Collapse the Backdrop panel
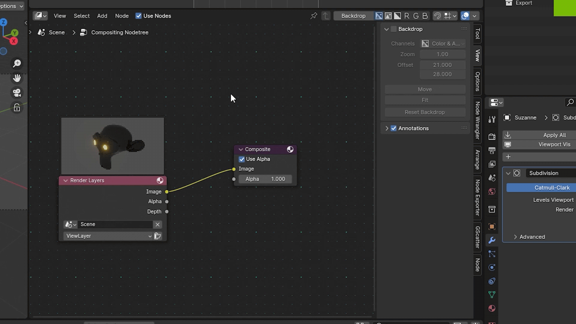This screenshot has width=576, height=324. [386, 29]
